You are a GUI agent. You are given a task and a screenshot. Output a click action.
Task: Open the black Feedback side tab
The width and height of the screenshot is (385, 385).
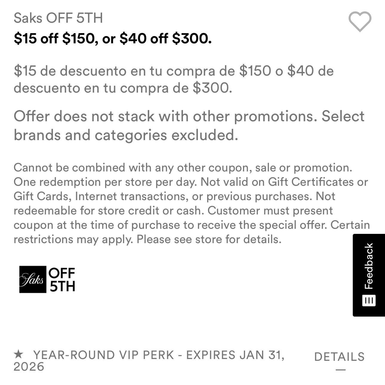pos(369,266)
